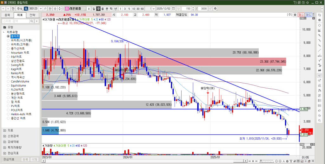This screenshot has height=164, width=325.
Task: Click the red 매수 buy button
Action: click(x=301, y=15)
